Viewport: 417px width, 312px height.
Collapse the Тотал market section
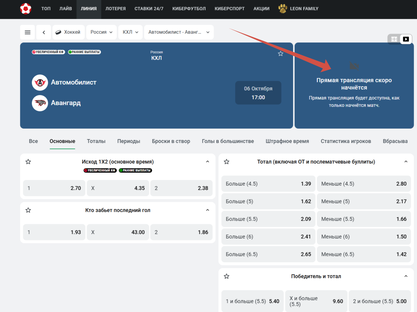pos(406,162)
